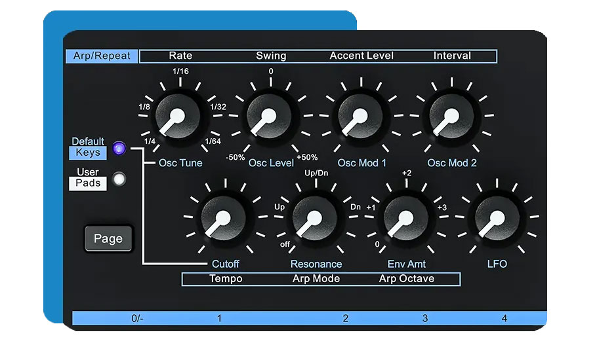
Task: Click the Rate header label
Action: pos(180,56)
